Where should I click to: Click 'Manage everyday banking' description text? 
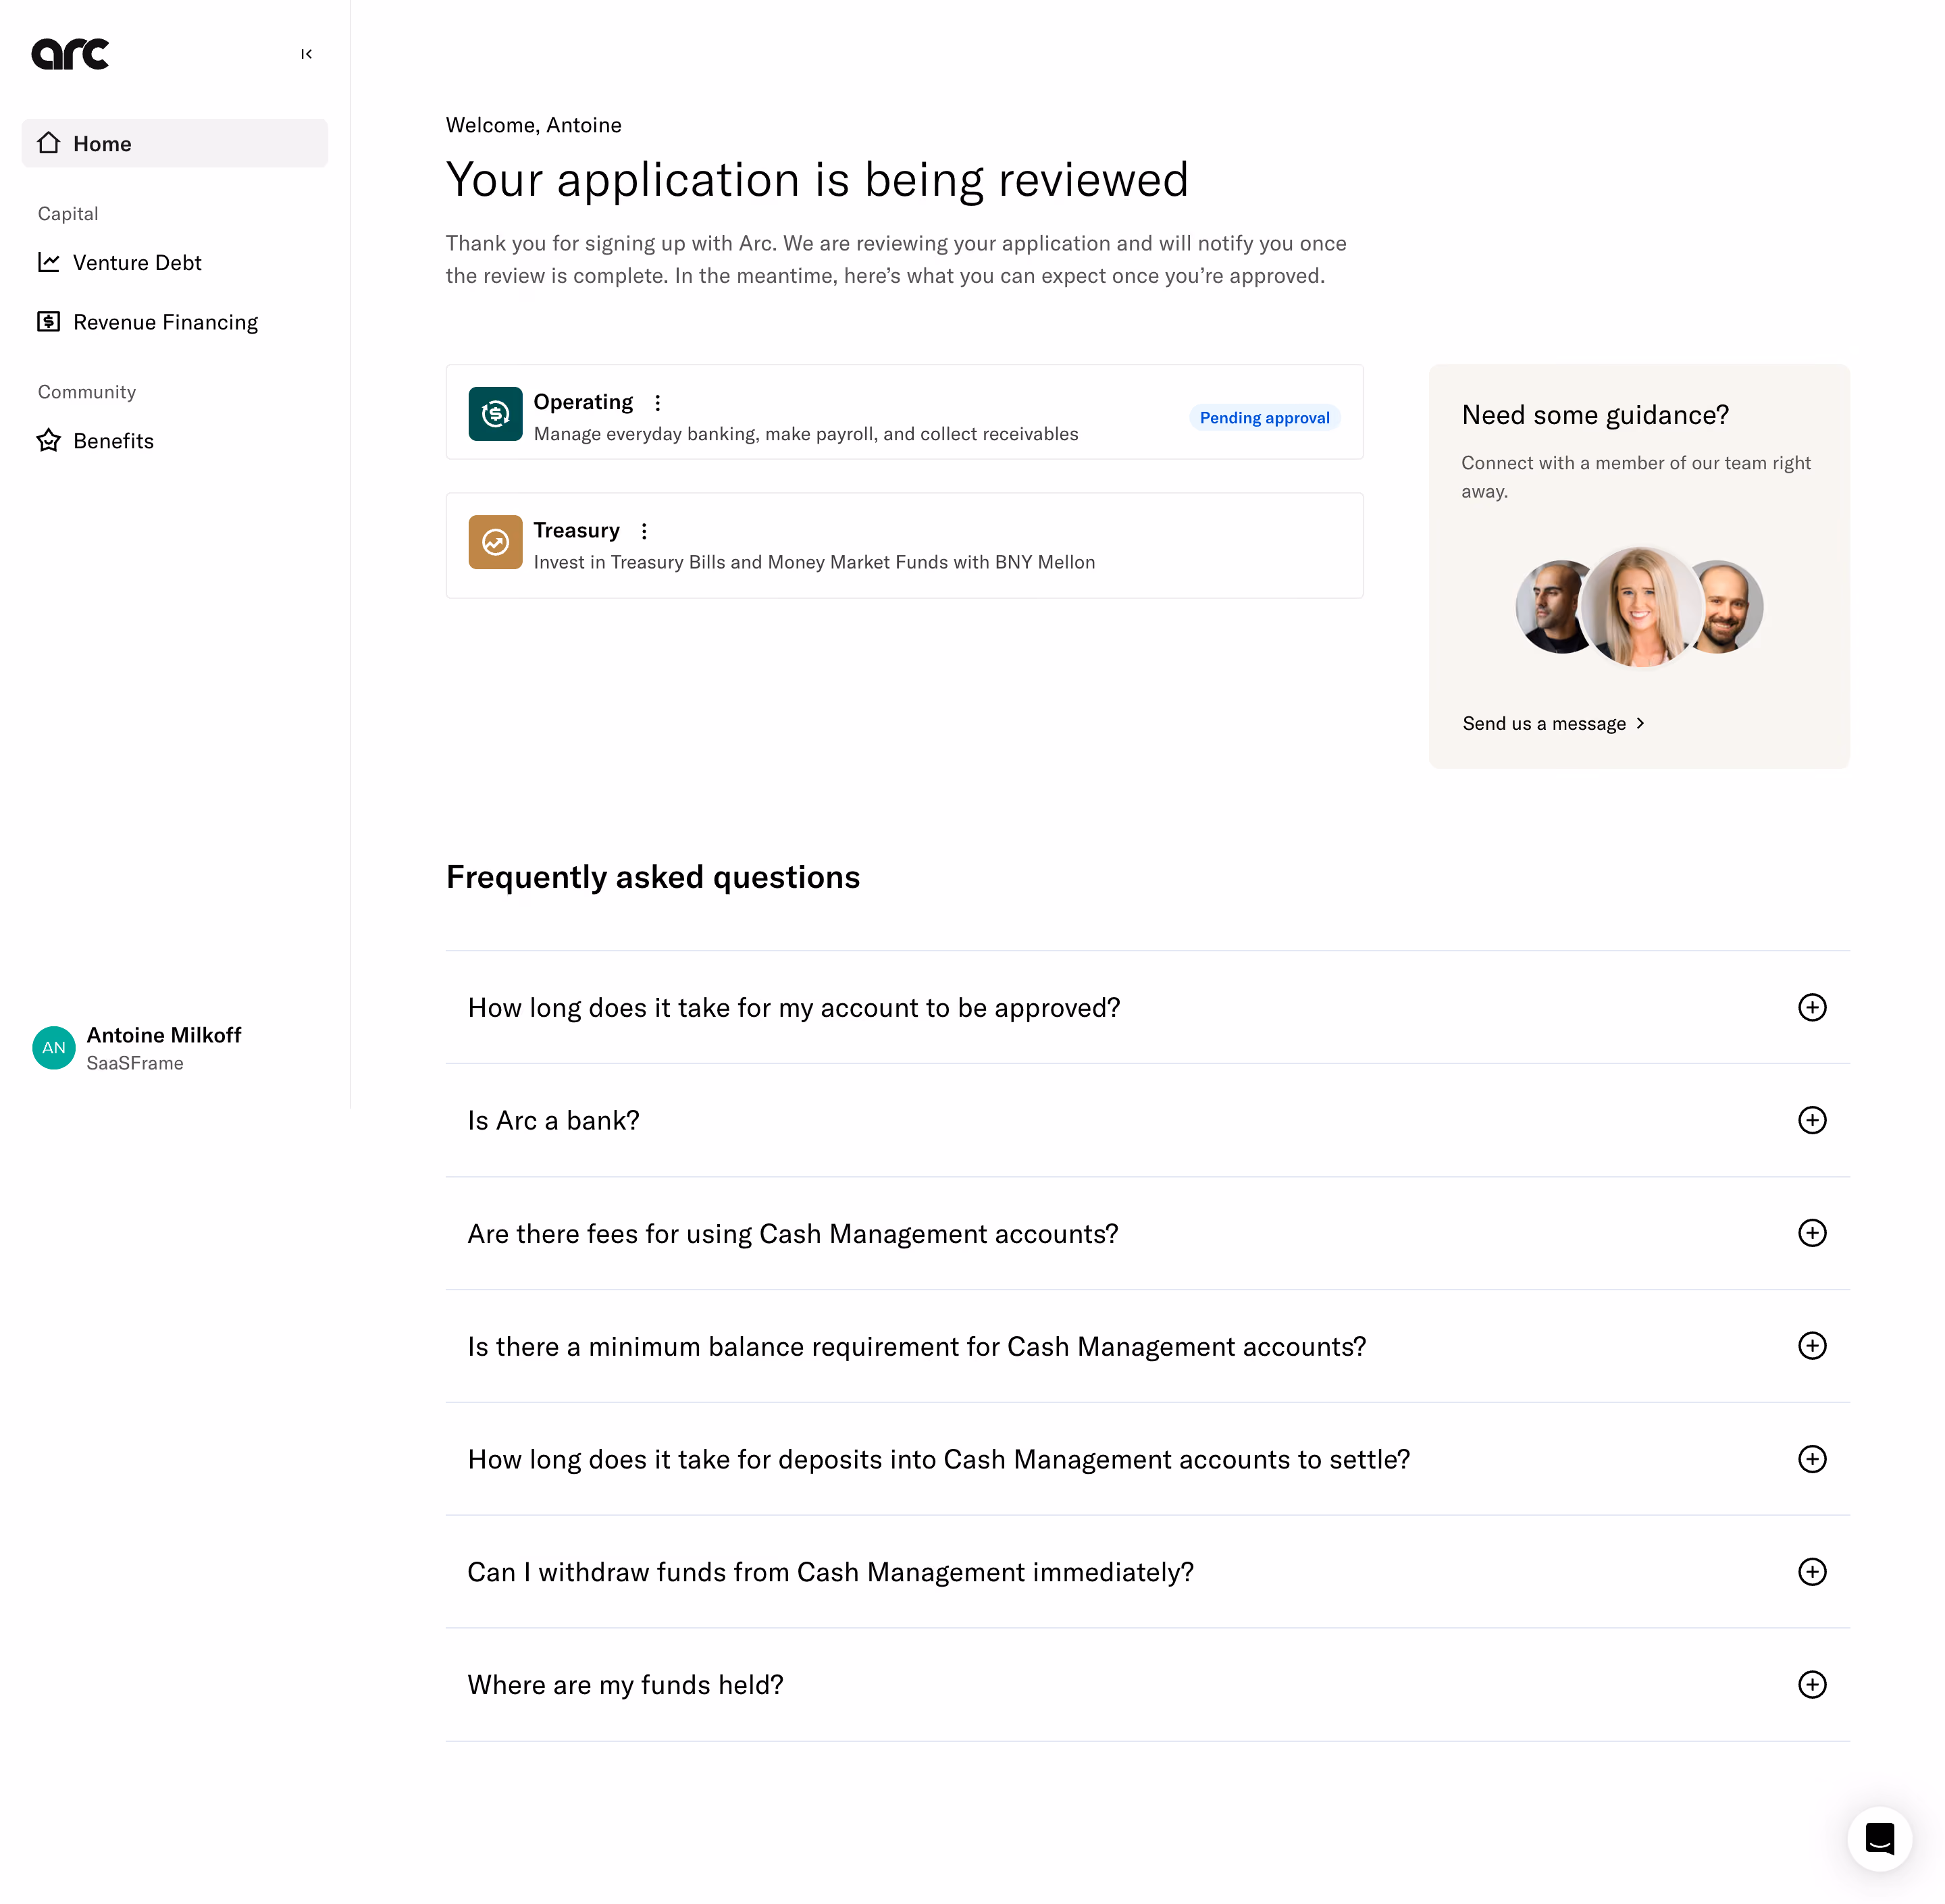click(x=806, y=434)
